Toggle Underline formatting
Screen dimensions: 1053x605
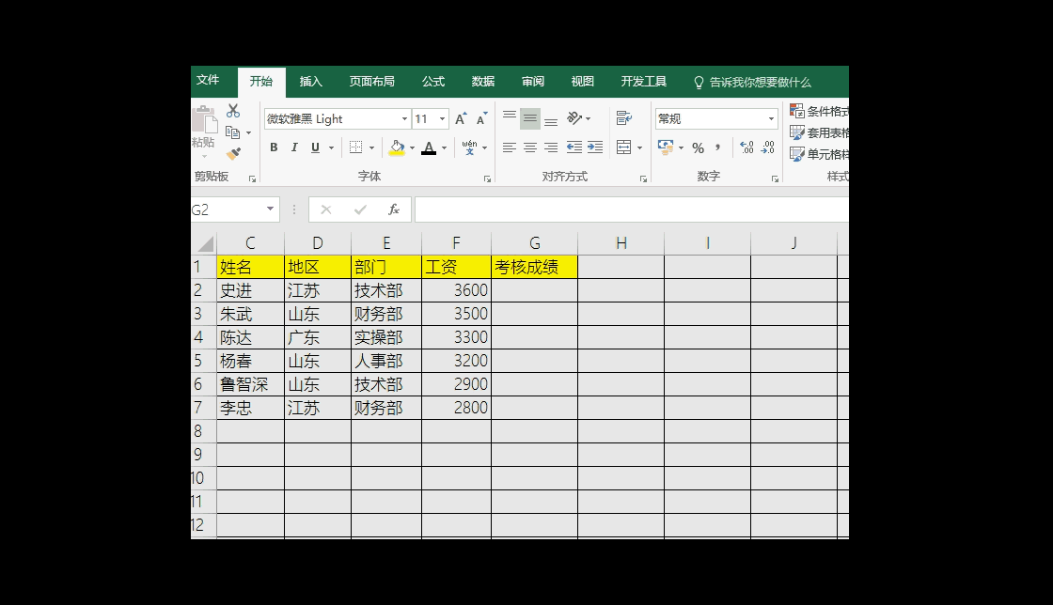315,147
